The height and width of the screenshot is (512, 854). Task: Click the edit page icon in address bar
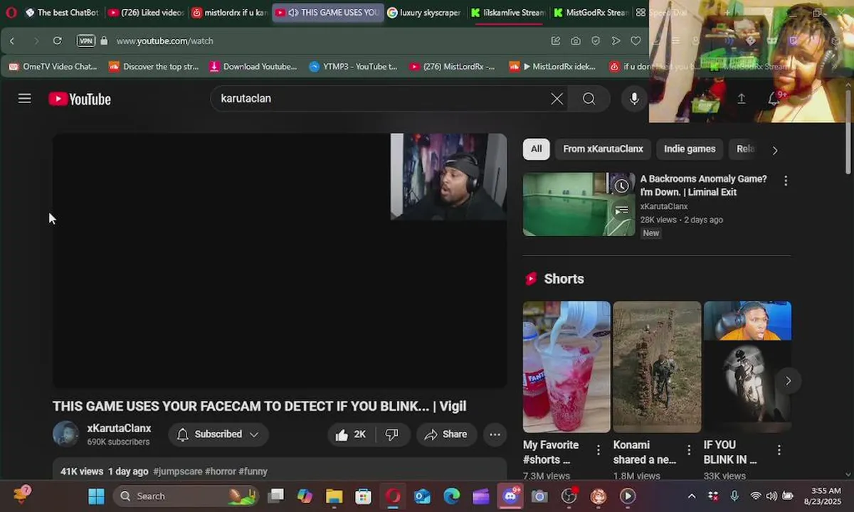click(556, 41)
